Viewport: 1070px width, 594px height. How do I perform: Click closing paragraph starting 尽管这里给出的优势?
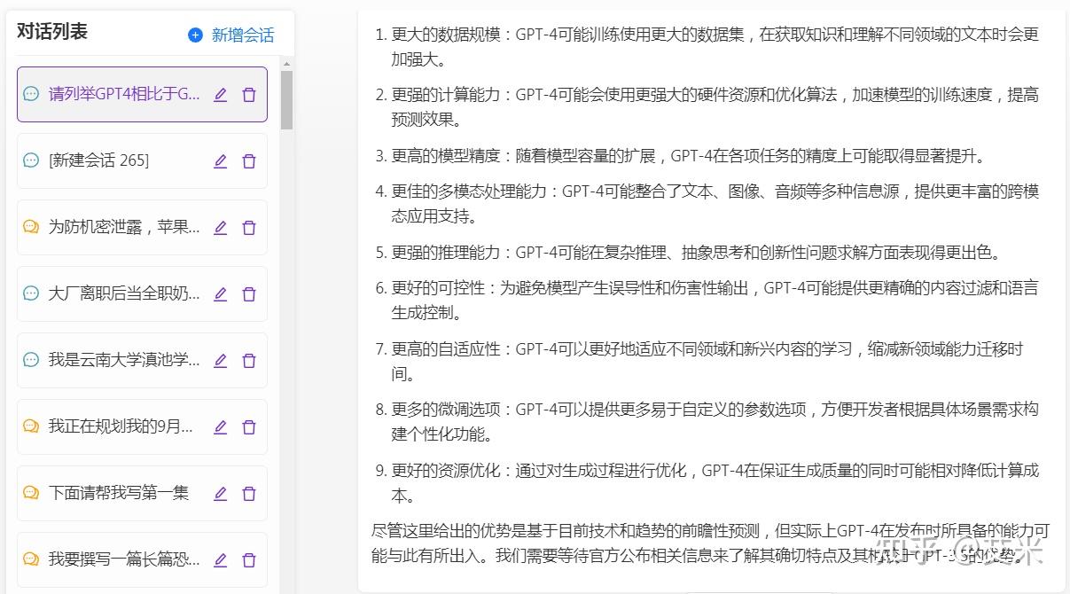710,543
